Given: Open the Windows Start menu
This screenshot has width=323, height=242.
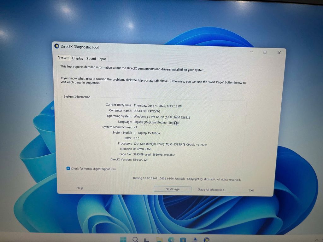Looking at the screenshot, I should click(123, 239).
